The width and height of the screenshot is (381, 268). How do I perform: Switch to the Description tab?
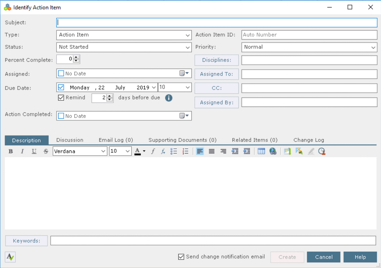point(26,140)
